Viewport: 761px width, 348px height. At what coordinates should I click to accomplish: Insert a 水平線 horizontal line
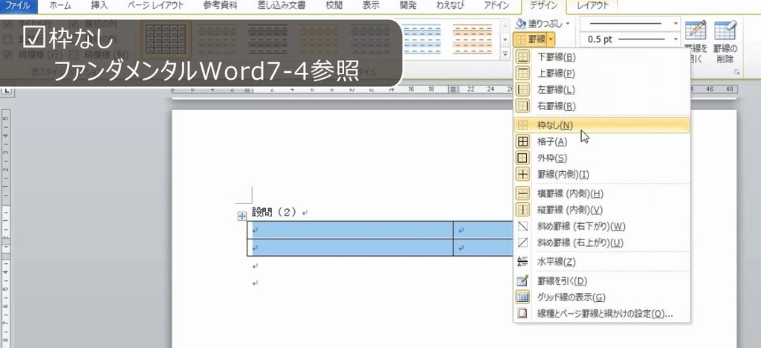pos(601,262)
